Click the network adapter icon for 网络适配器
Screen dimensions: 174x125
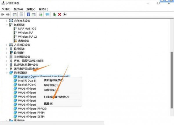click(x=11, y=73)
